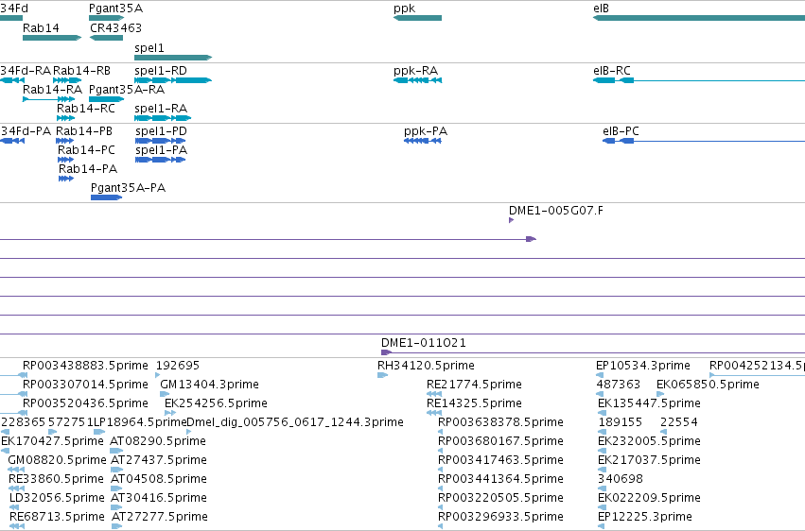Click the GM08820.5prime EST label
Screen dimensions: 805x531
[57, 460]
